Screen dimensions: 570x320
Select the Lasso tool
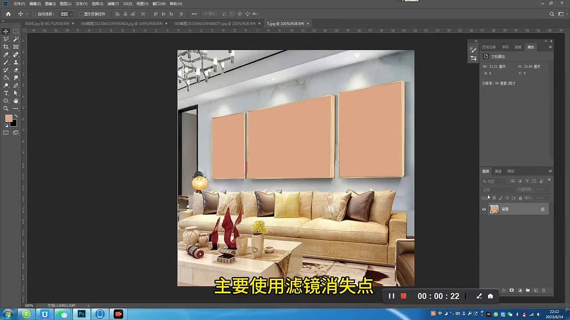[6, 39]
